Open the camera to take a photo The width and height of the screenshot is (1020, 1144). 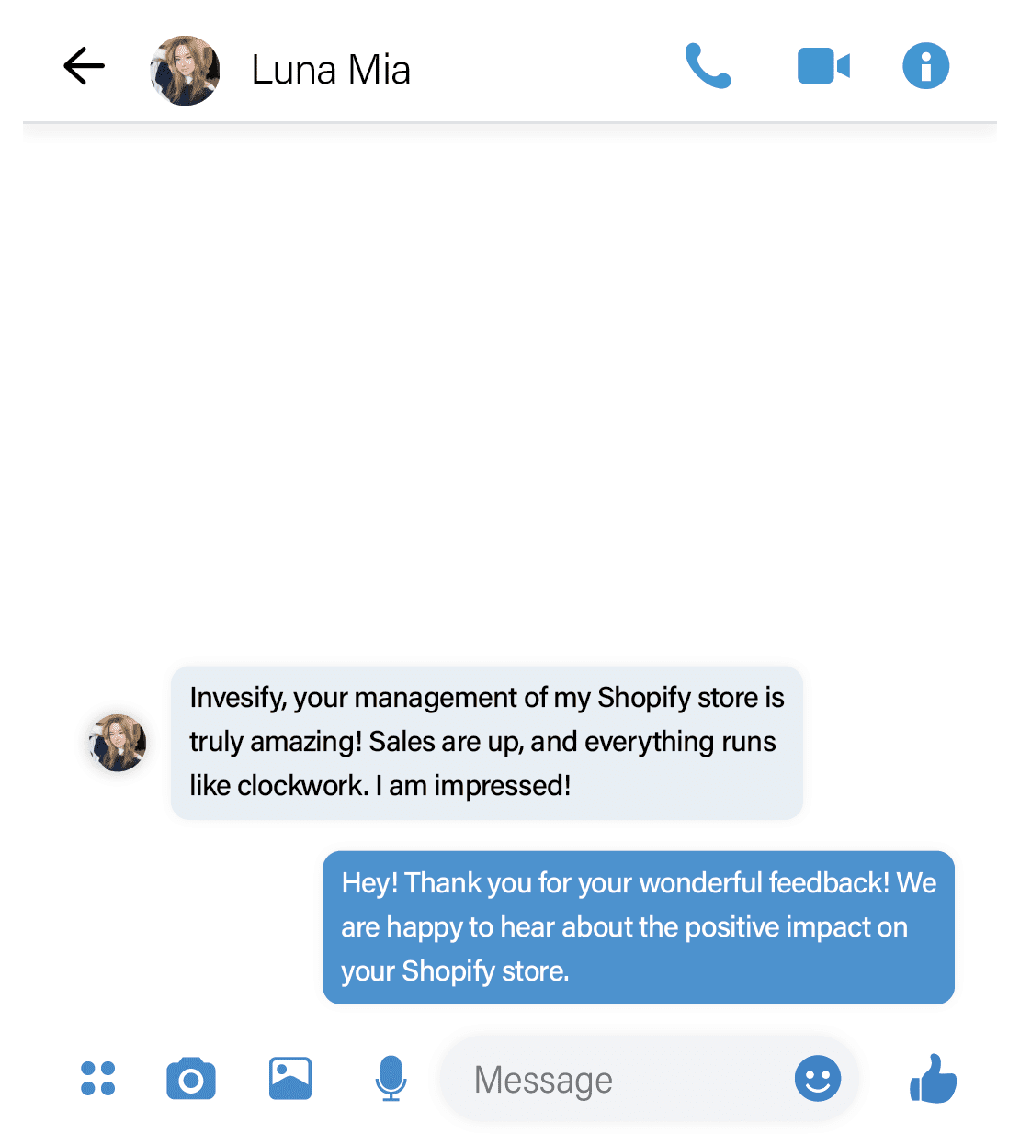tap(191, 1079)
